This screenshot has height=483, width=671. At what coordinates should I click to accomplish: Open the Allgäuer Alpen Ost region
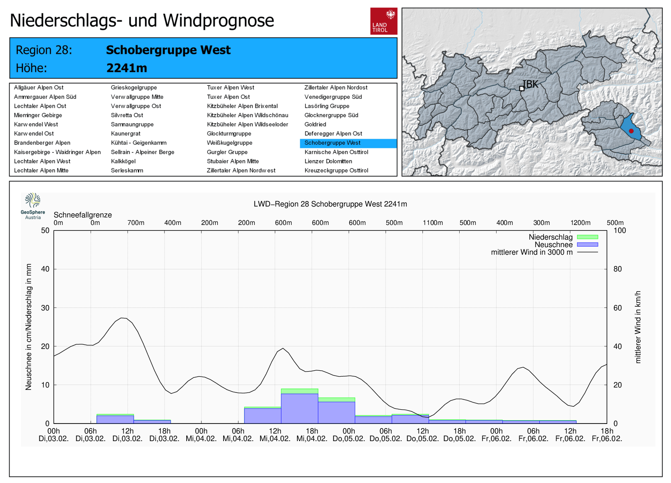click(x=39, y=88)
